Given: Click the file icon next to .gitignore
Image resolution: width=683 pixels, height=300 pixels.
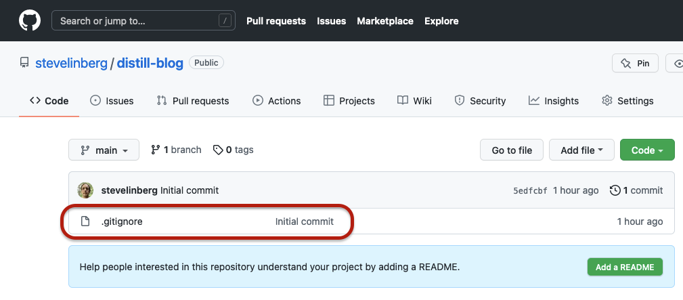Looking at the screenshot, I should [x=85, y=221].
